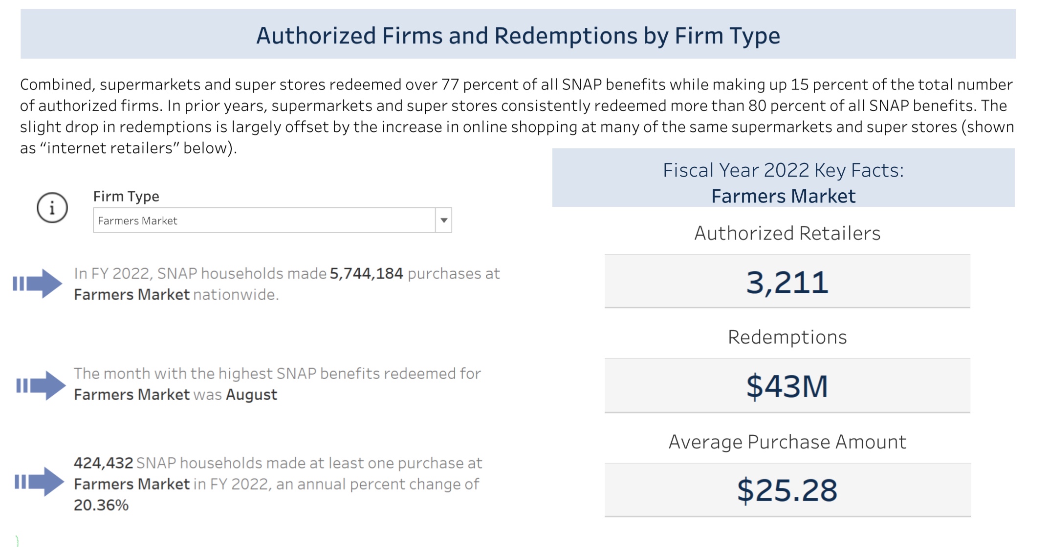This screenshot has height=547, width=1049.
Task: Click the Firm Type label
Action: pyautogui.click(x=126, y=196)
